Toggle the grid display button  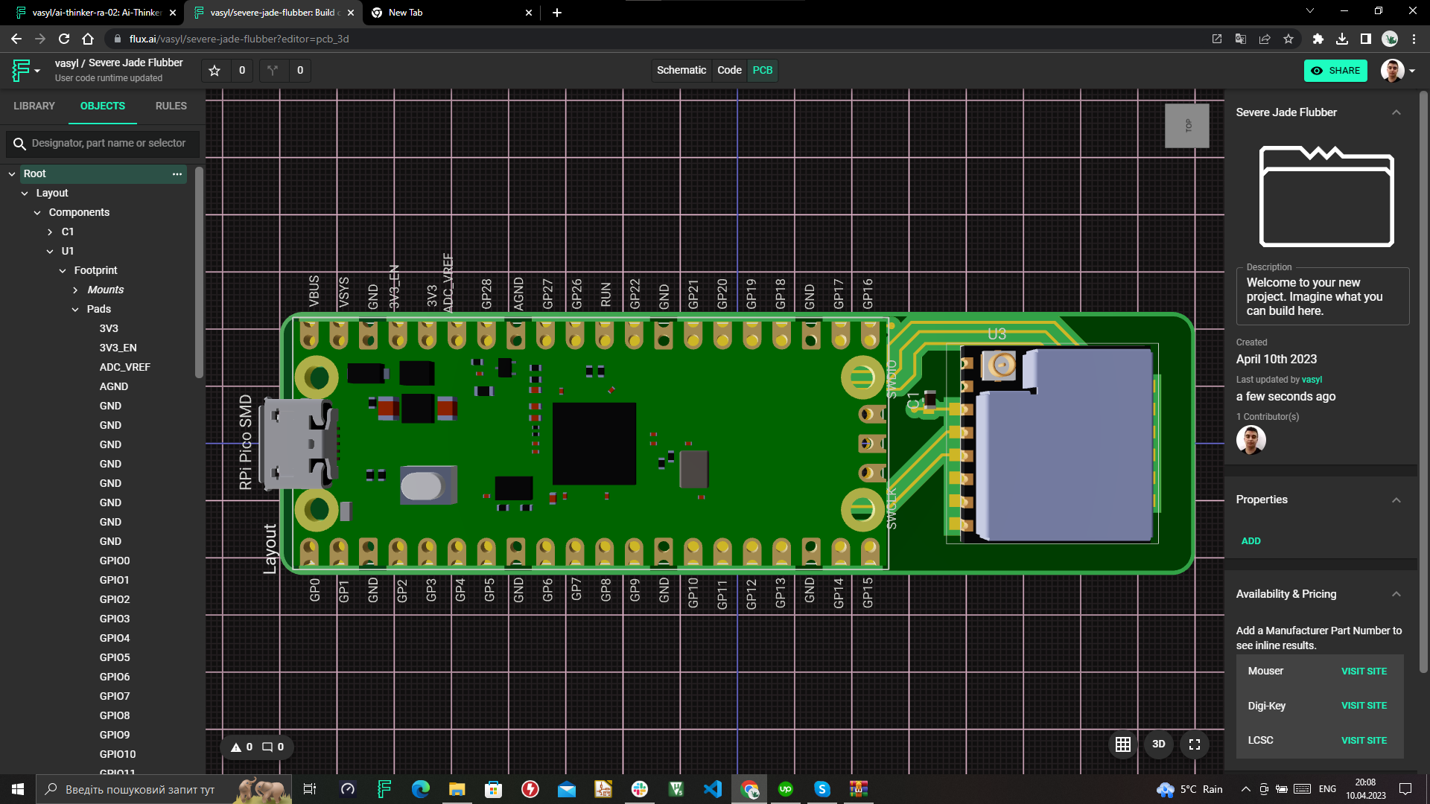click(1122, 744)
